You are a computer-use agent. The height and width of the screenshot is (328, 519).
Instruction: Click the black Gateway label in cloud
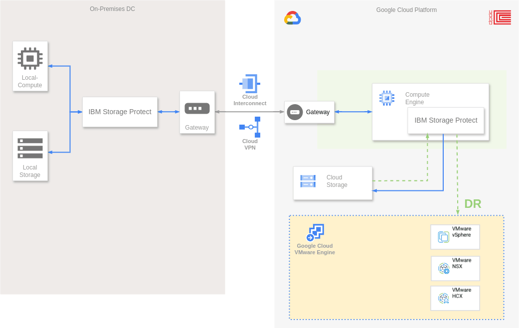click(318, 112)
